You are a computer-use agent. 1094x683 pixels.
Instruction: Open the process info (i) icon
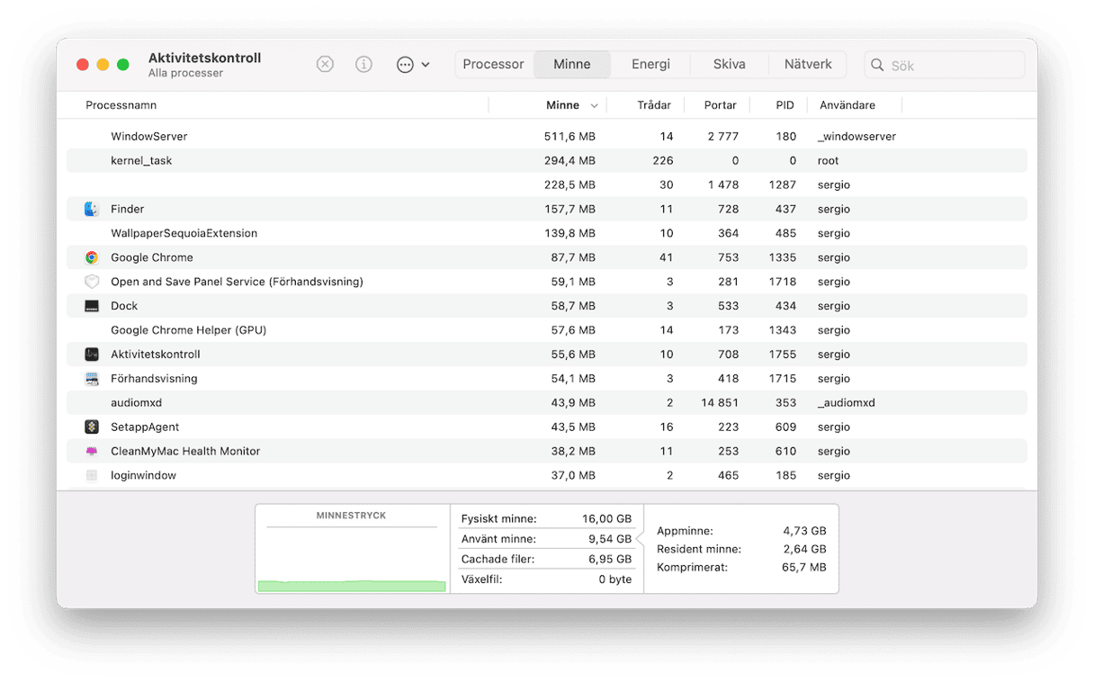(x=363, y=65)
